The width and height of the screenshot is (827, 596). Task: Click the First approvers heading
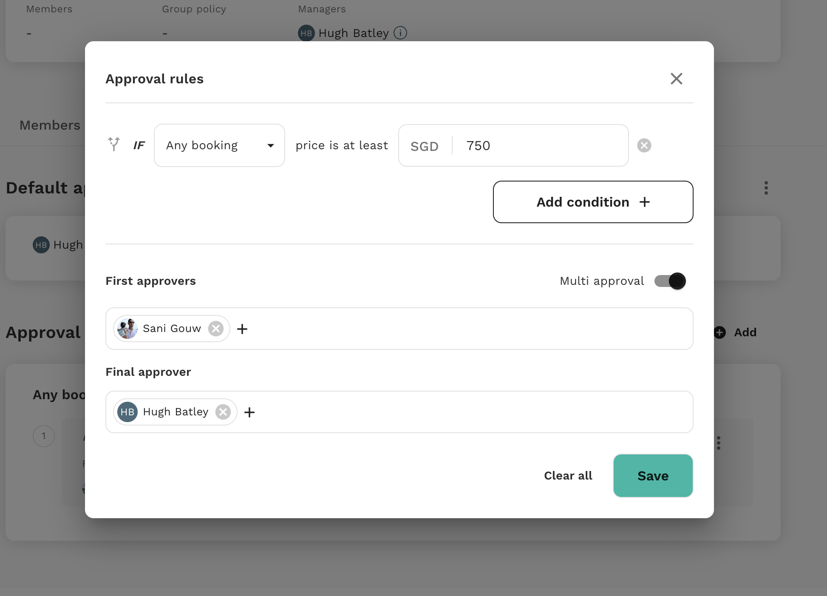(x=150, y=281)
